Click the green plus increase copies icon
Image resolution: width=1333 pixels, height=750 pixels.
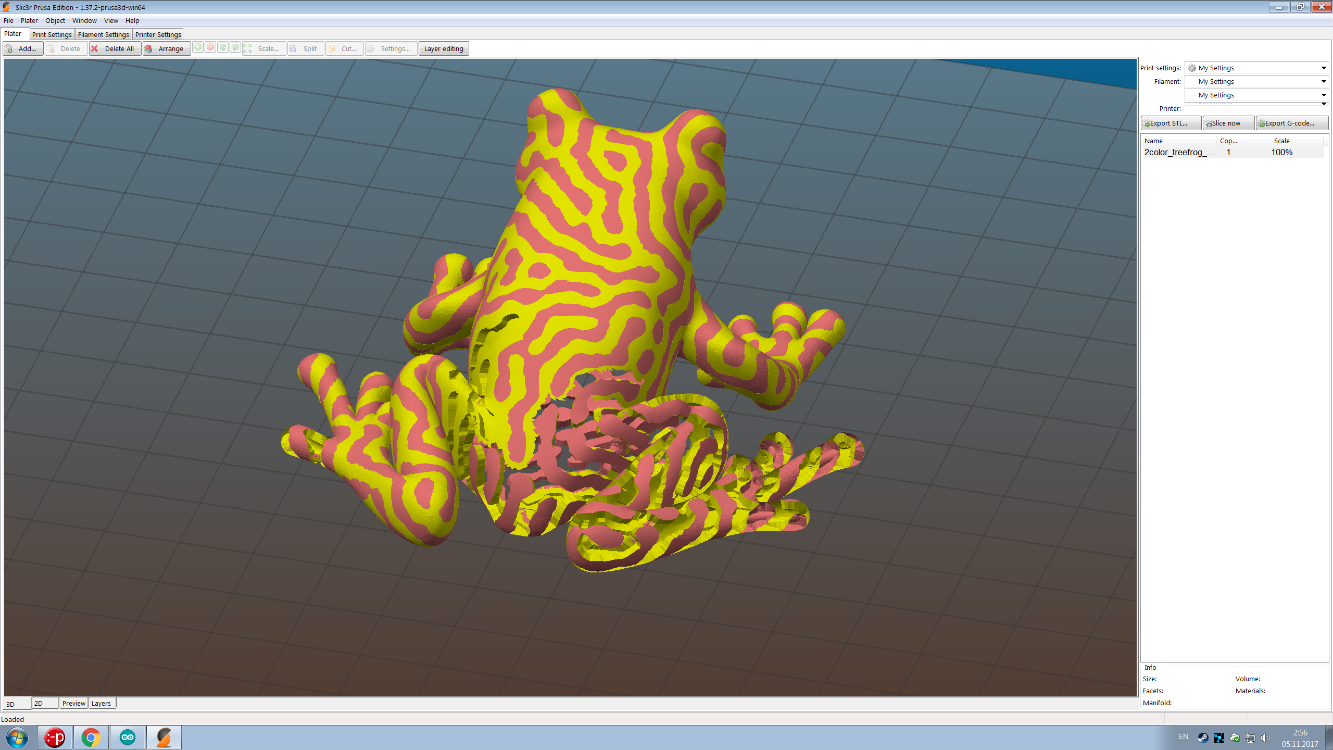coord(198,47)
